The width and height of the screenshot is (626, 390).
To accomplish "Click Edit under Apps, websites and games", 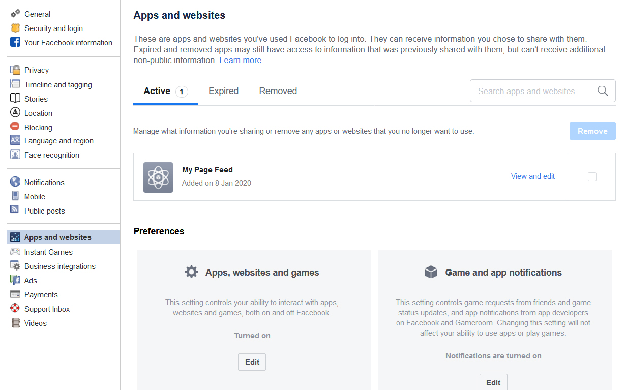I will coord(252,362).
